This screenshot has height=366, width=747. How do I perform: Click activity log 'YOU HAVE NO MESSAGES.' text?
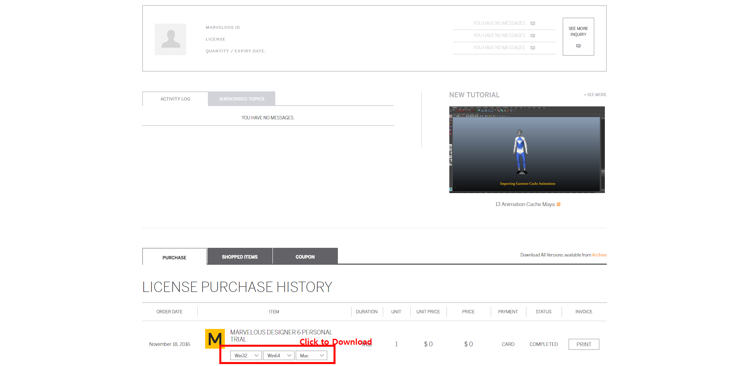[x=268, y=118]
